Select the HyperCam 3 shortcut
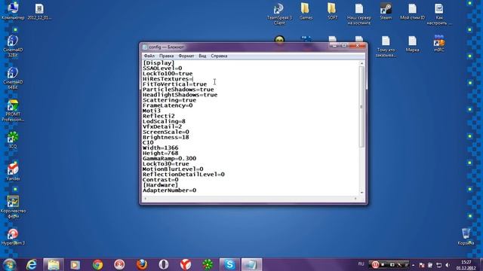The height and width of the screenshot is (271, 483). tap(13, 237)
